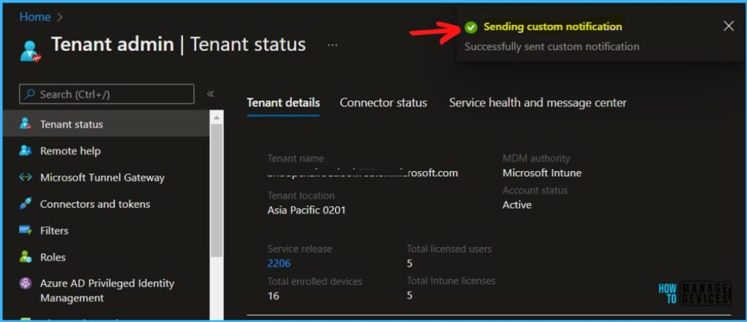Image resolution: width=747 pixels, height=322 pixels.
Task: Click the 'Tenant admin | Tenant status' heading
Action: [178, 44]
